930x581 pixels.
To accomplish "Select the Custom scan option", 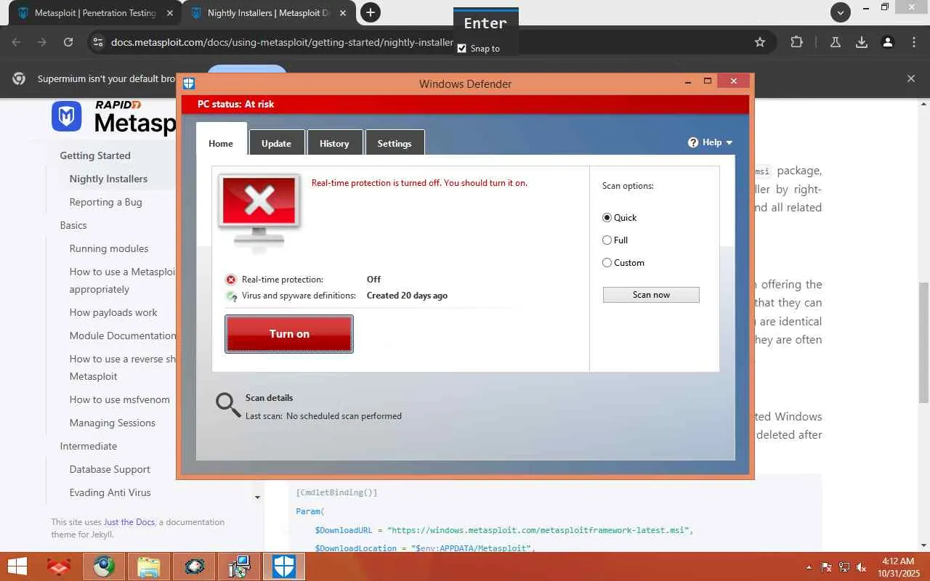I will point(607,263).
